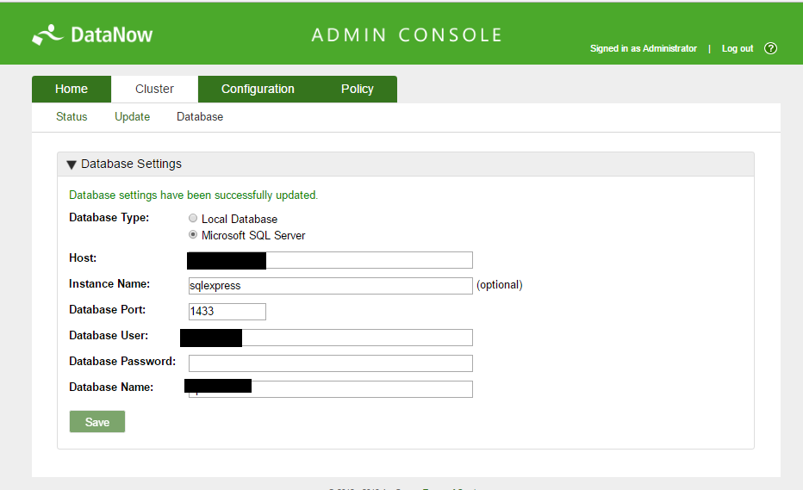The height and width of the screenshot is (490, 803).
Task: Select the Cluster tab
Action: [155, 89]
